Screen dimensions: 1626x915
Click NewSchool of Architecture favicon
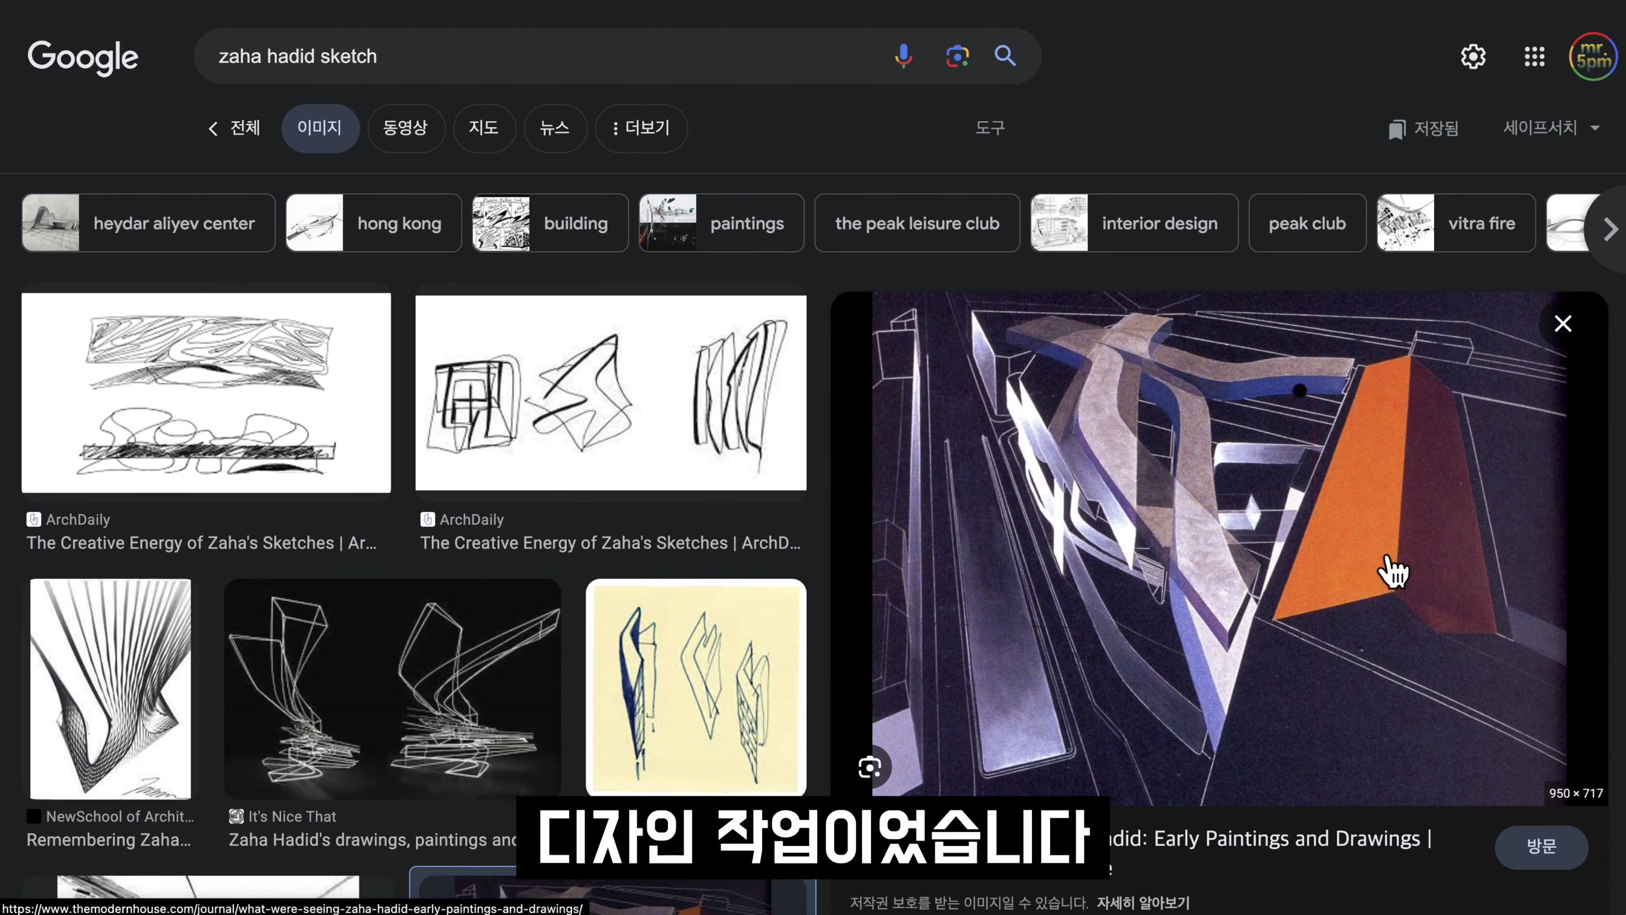tap(33, 816)
